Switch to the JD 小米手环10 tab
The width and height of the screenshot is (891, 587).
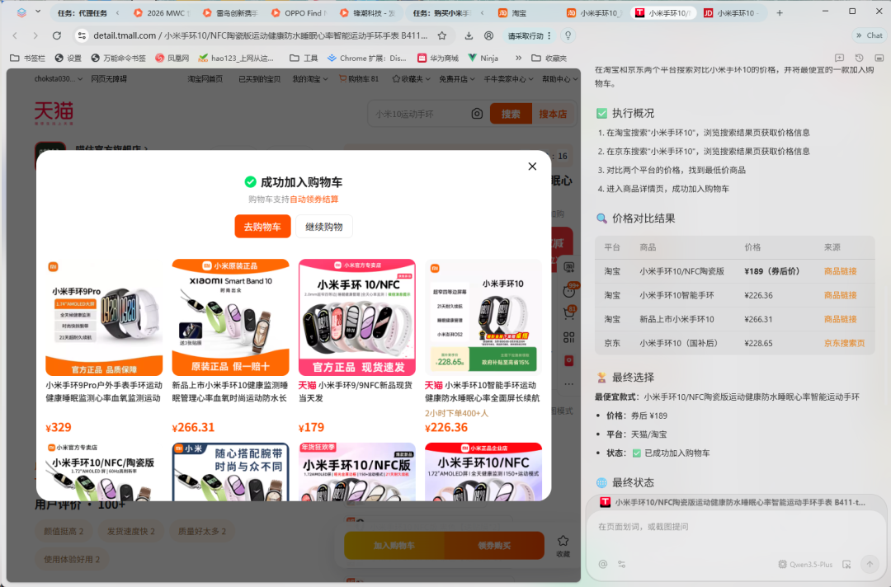[732, 12]
